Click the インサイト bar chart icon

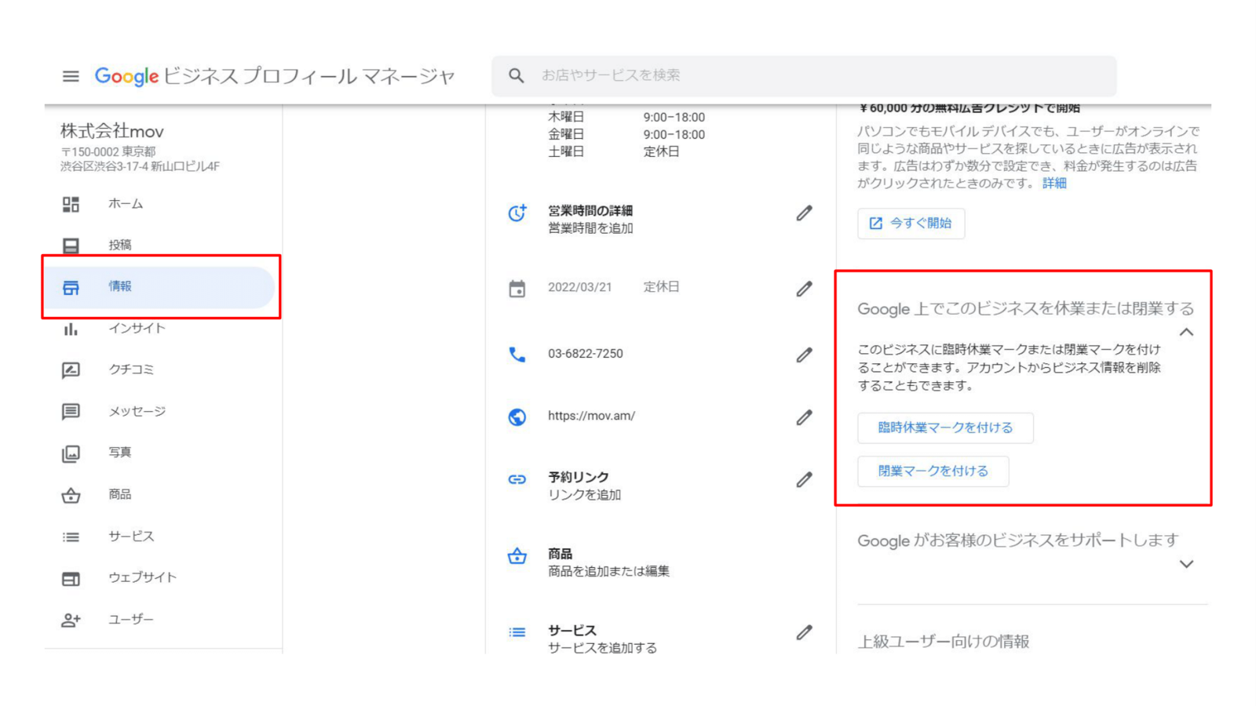coord(71,329)
